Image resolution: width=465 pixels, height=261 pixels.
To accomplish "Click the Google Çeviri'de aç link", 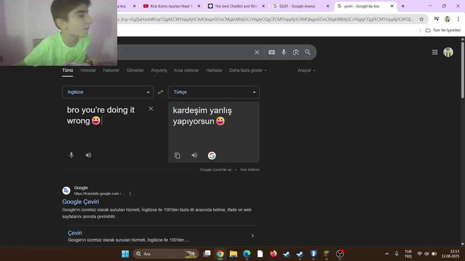I will (216, 170).
